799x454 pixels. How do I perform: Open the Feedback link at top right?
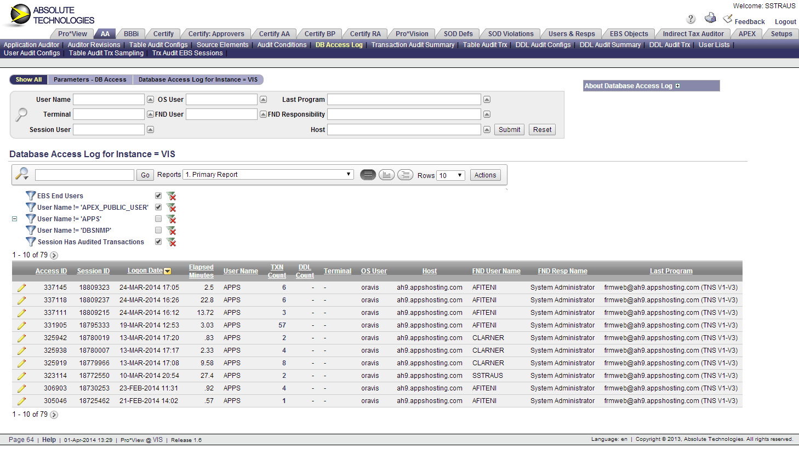748,21
